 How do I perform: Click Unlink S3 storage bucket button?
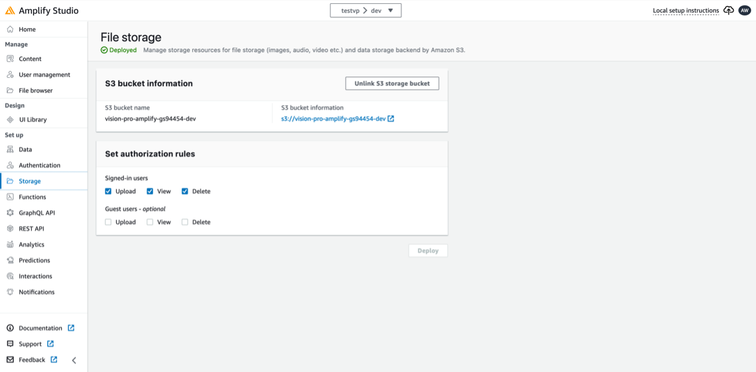[392, 83]
